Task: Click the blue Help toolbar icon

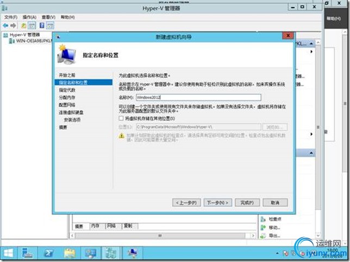Action: tap(42, 25)
